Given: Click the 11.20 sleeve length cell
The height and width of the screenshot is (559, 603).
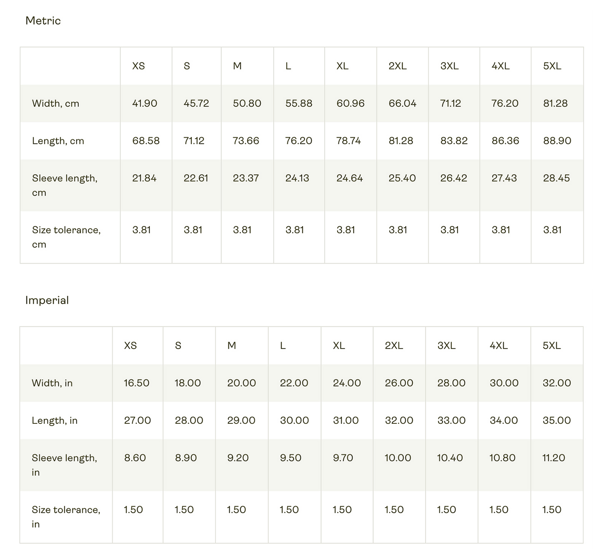Looking at the screenshot, I should [x=554, y=458].
